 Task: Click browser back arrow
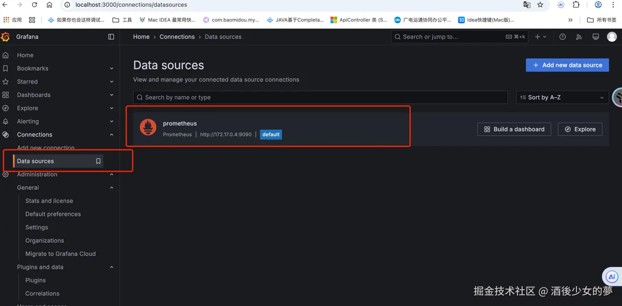[5, 5]
